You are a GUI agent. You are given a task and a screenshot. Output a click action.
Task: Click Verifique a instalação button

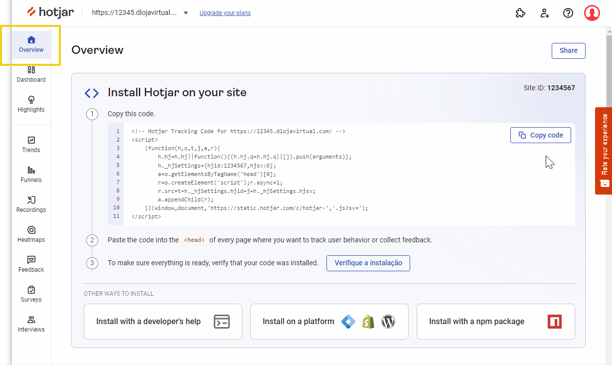(x=368, y=263)
